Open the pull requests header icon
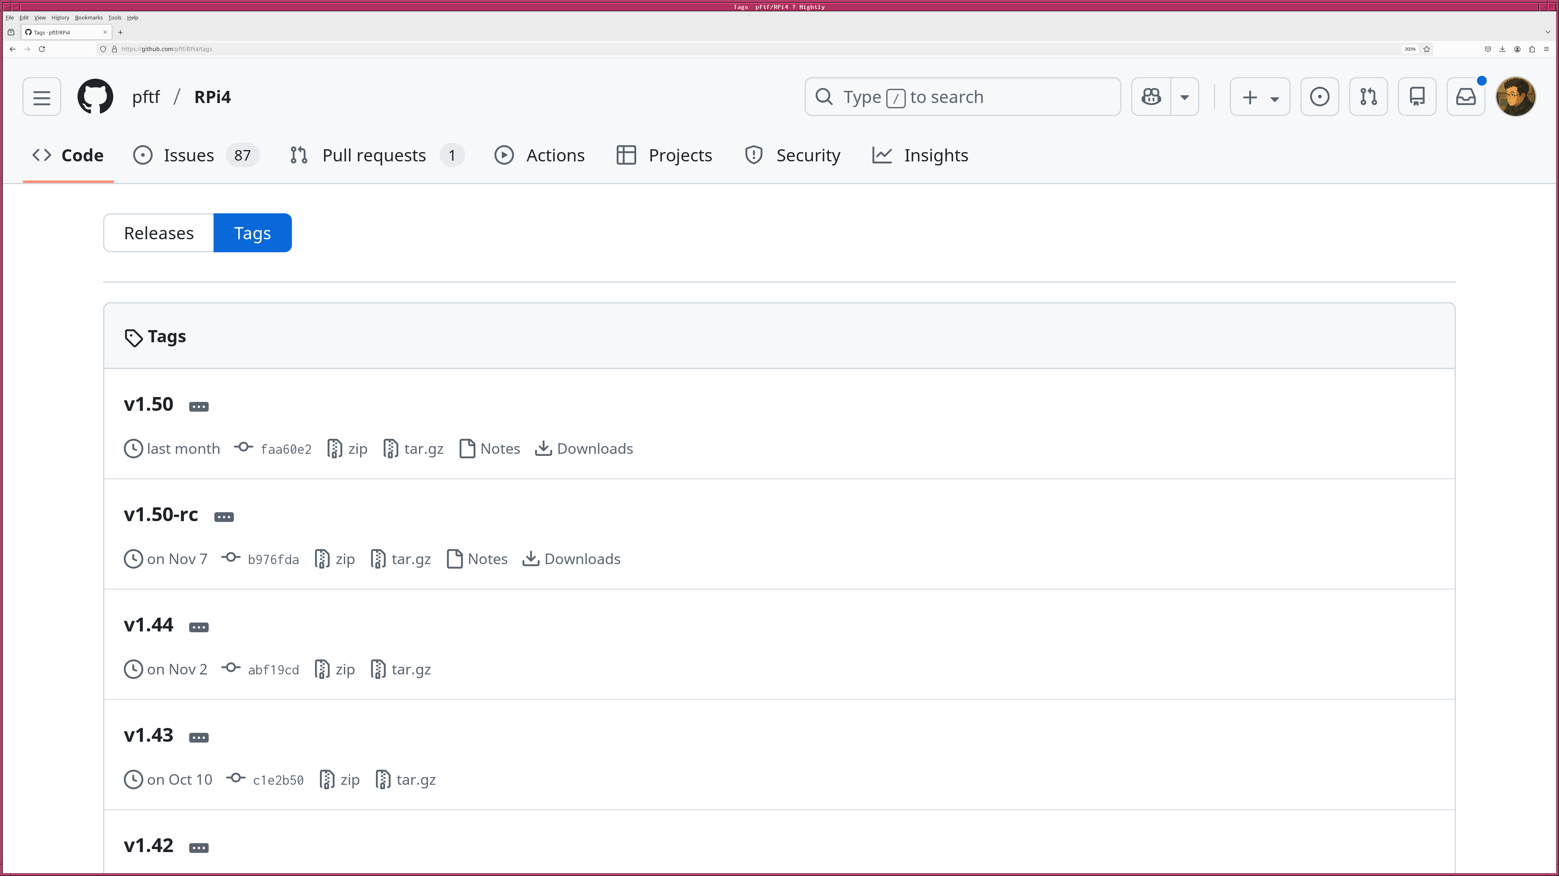 pos(1368,97)
